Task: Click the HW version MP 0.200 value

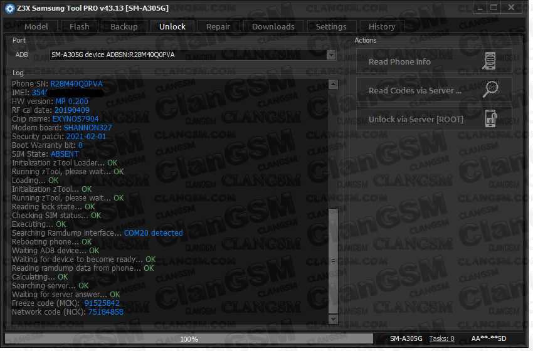Action: click(71, 102)
